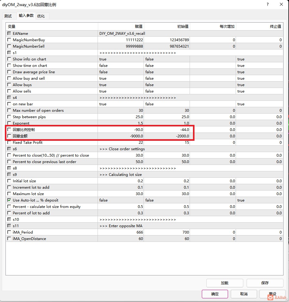The width and height of the screenshot is (289, 302).
Task: Select the s6 Close order settings row
Action: (x=144, y=149)
